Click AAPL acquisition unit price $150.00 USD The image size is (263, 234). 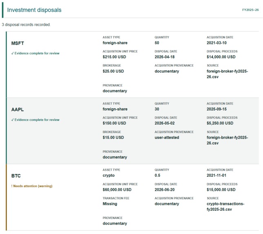coord(114,123)
